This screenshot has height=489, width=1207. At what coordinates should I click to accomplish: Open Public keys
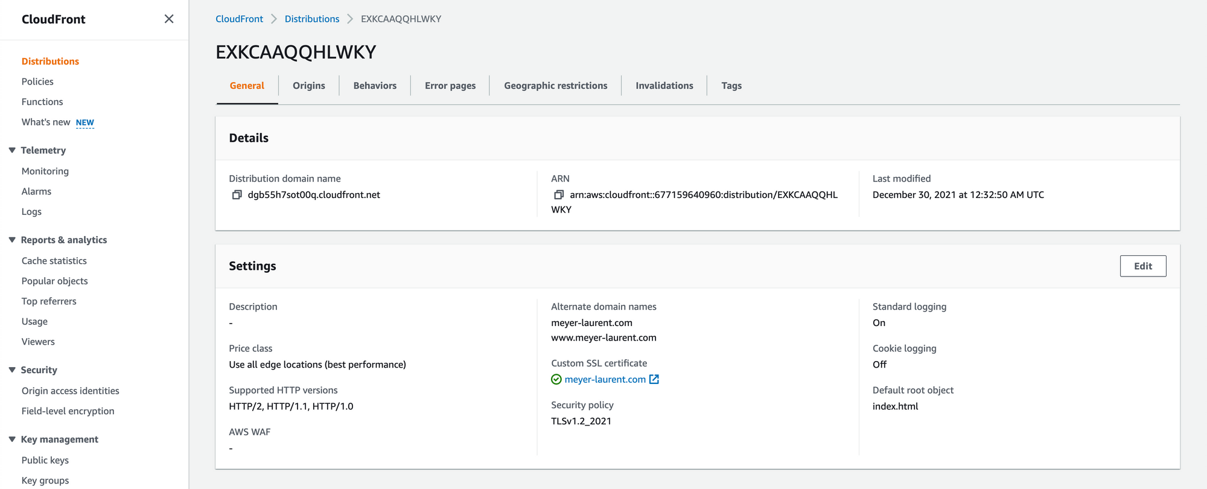coord(45,460)
